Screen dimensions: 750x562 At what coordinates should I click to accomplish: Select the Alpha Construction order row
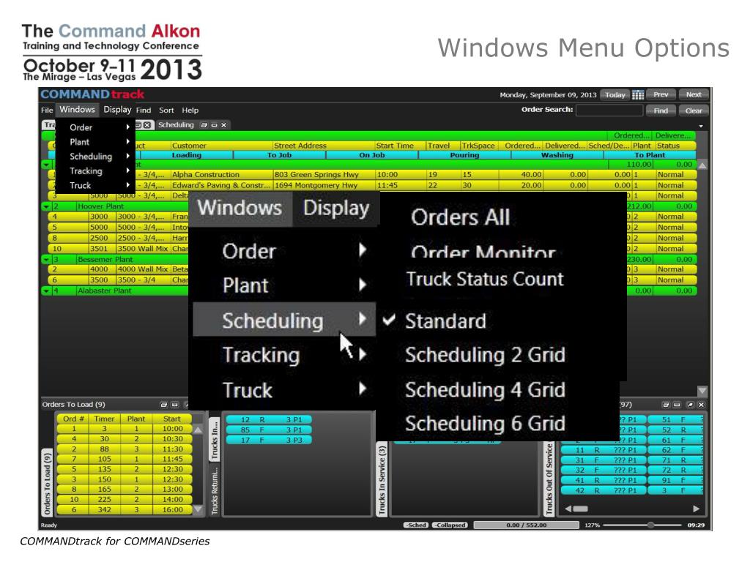(x=372, y=175)
